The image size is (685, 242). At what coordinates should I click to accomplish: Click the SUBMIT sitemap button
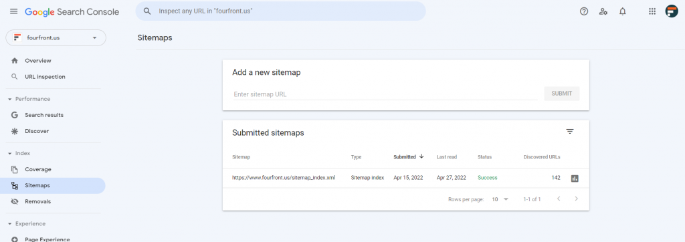561,94
